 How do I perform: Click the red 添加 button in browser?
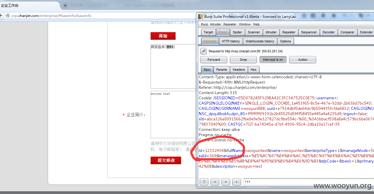tap(163, 36)
